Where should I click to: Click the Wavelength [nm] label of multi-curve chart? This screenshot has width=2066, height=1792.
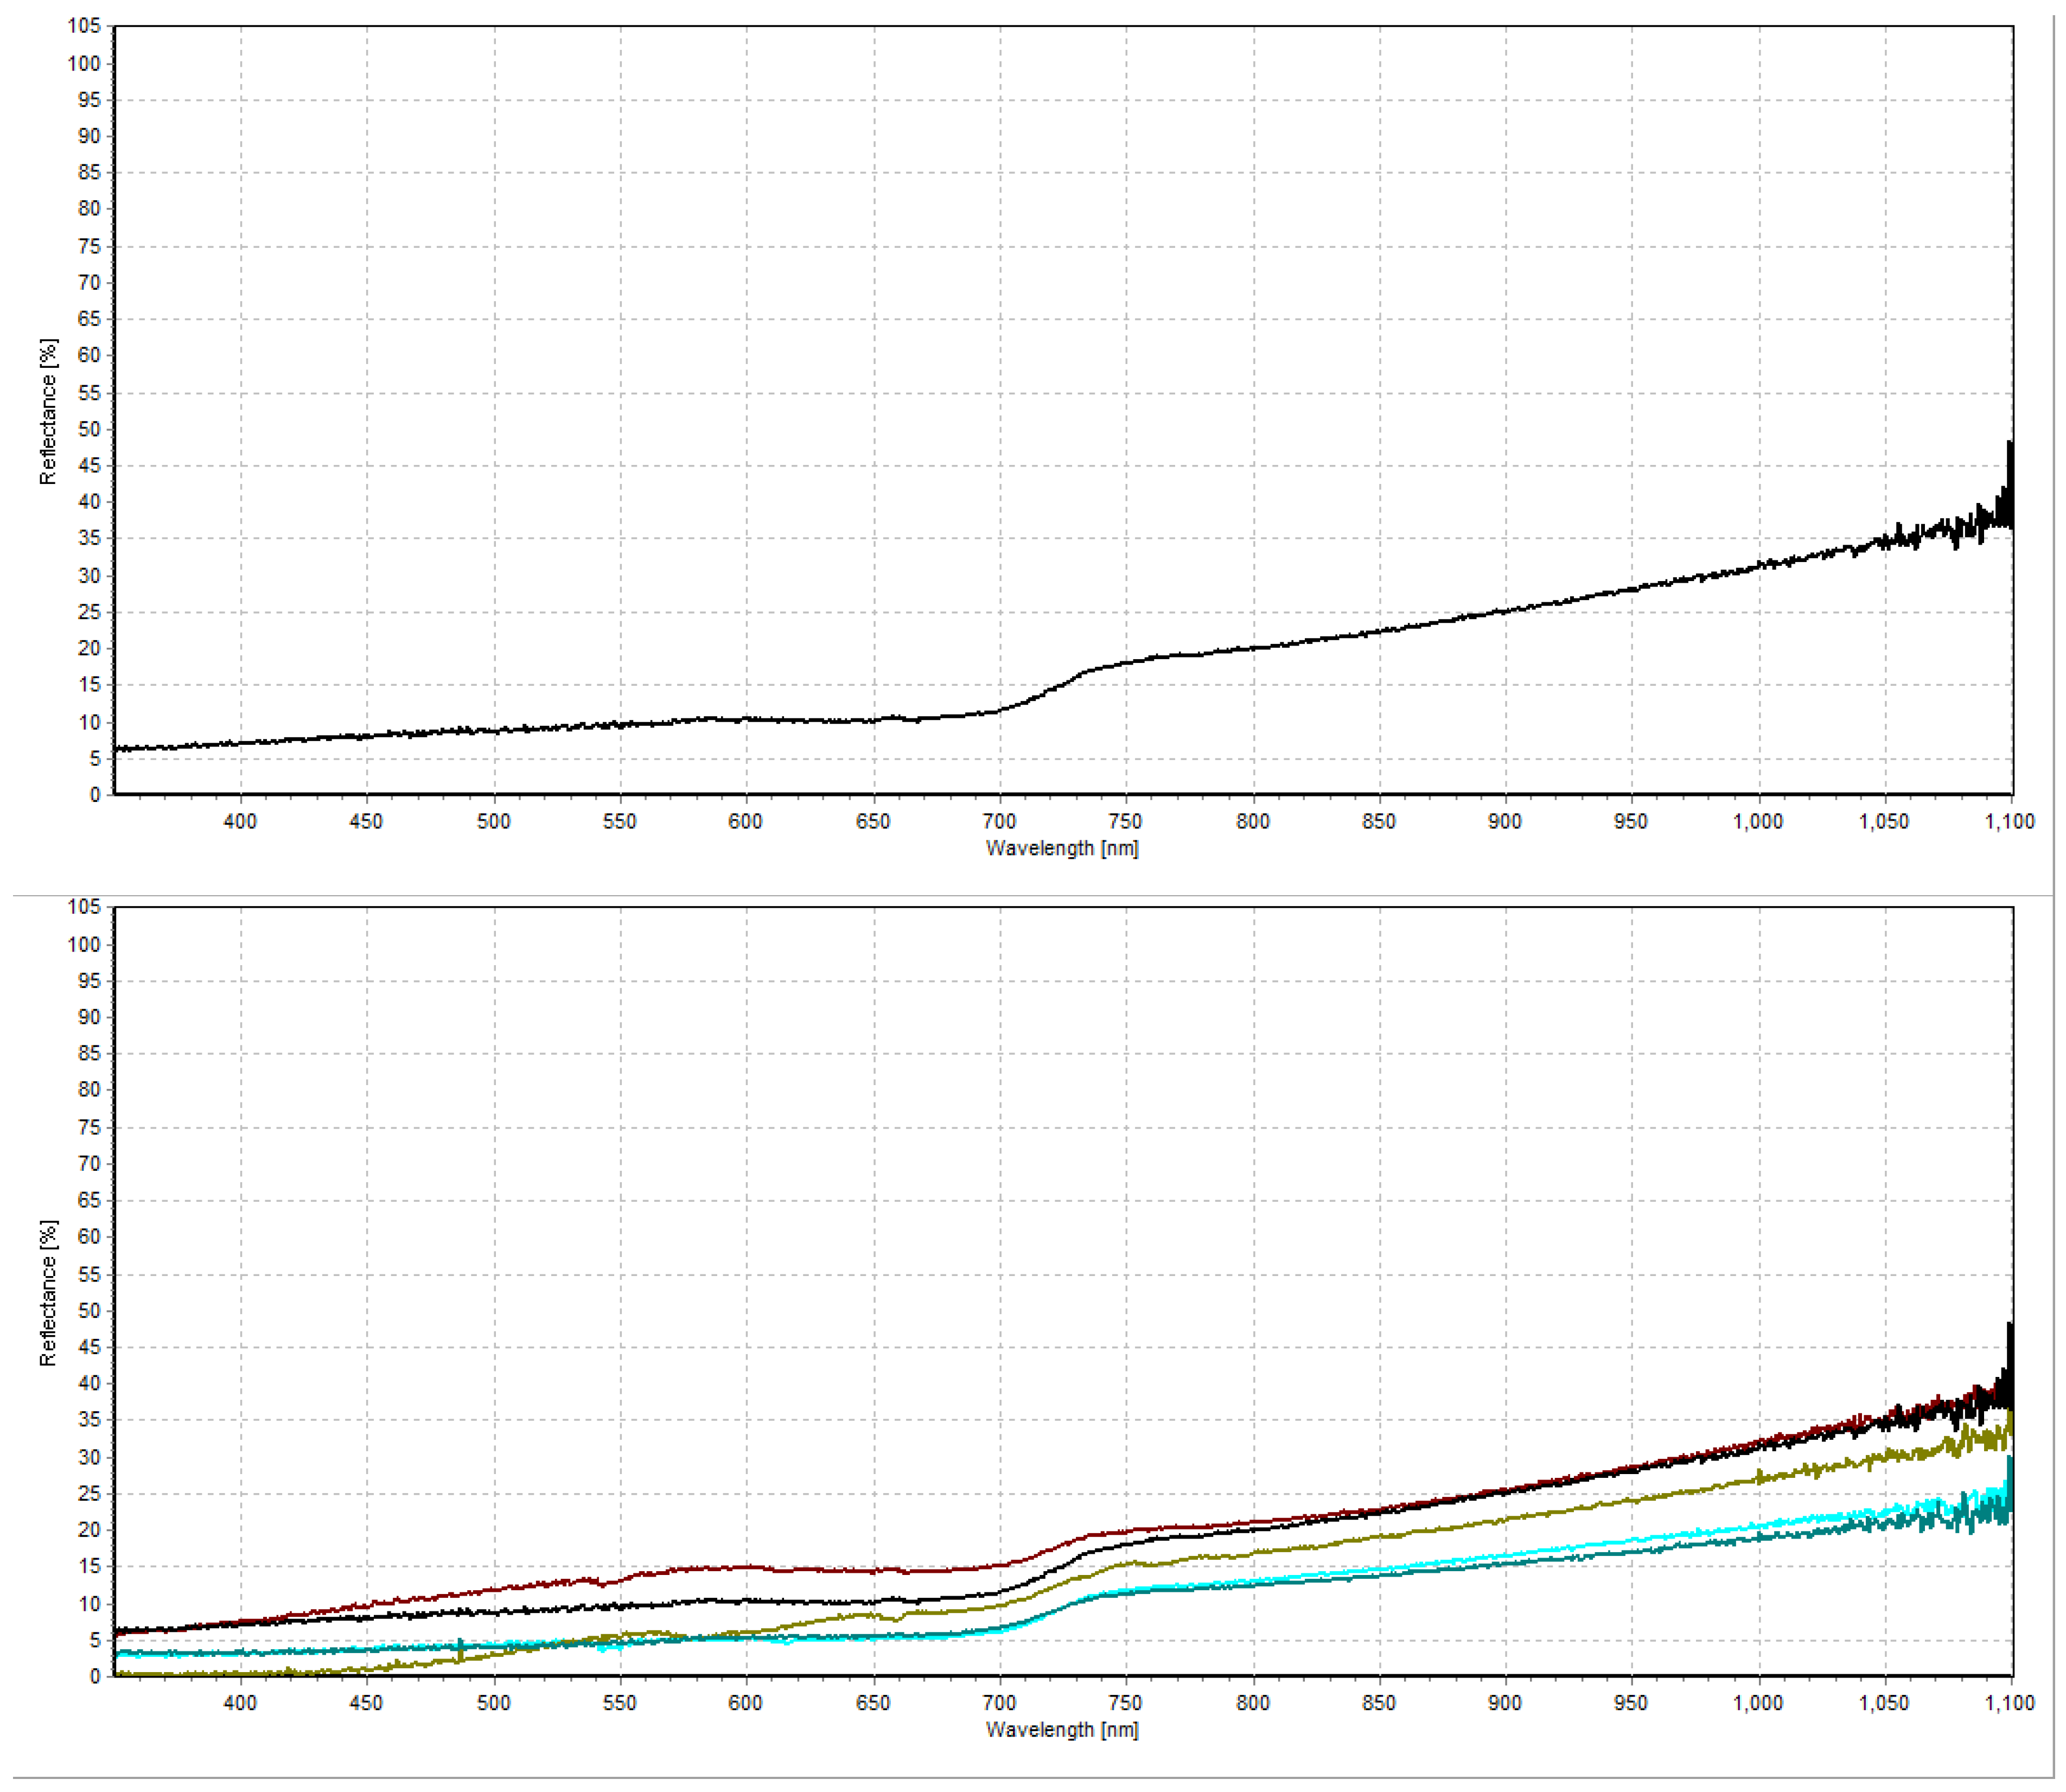pos(1062,1729)
